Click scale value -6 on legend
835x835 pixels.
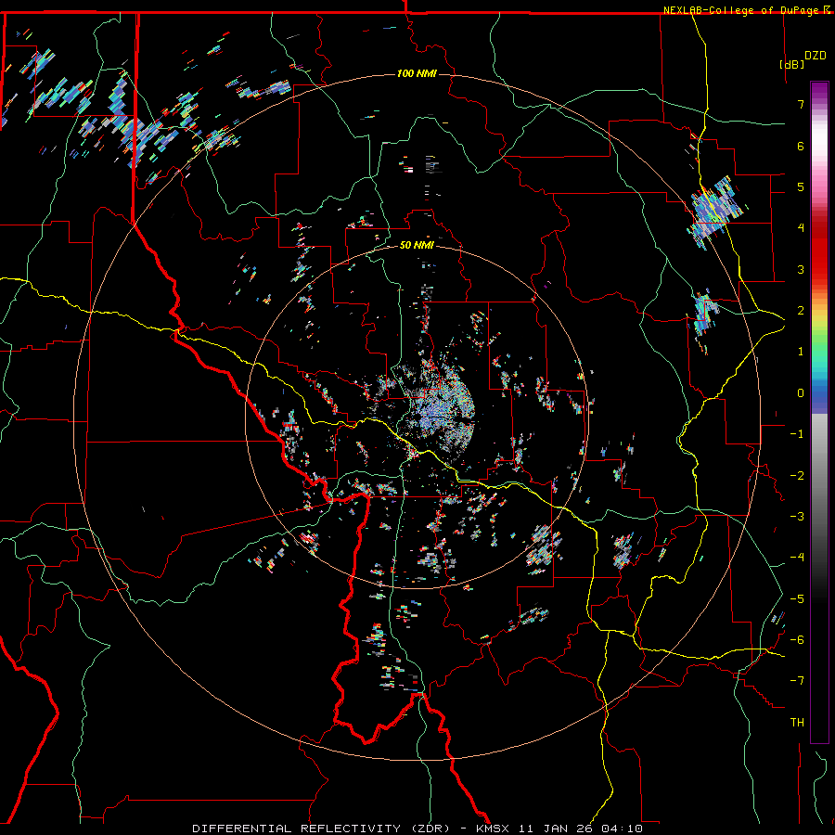pyautogui.click(x=797, y=640)
